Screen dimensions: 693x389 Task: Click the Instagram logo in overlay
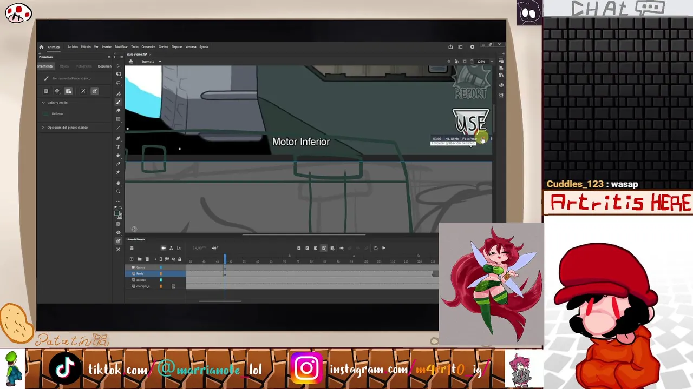point(307,368)
